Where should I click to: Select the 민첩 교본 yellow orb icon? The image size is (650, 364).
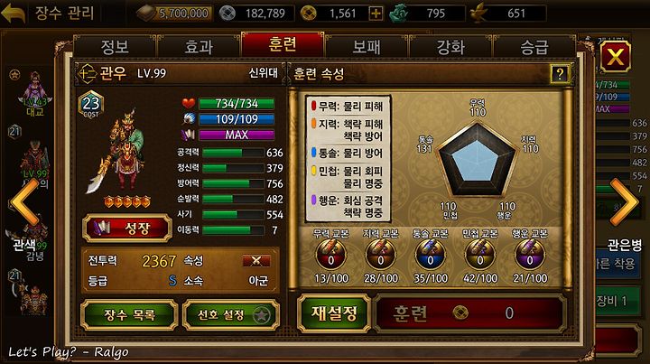click(480, 255)
